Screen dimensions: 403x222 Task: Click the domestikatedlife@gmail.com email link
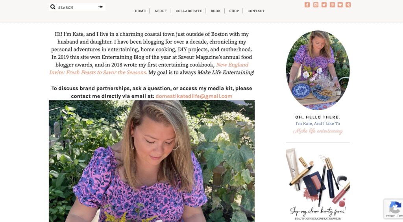coord(194,96)
